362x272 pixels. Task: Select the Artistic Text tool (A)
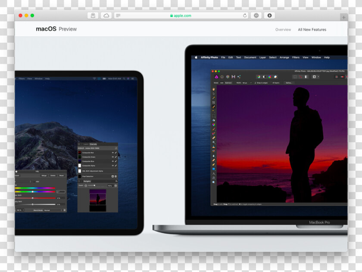pyautogui.click(x=214, y=174)
